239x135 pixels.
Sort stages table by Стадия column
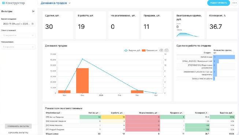click(208, 53)
